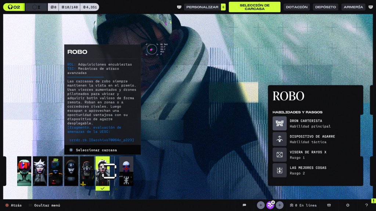
Task: Go to the Depósito tab
Action: (325, 7)
